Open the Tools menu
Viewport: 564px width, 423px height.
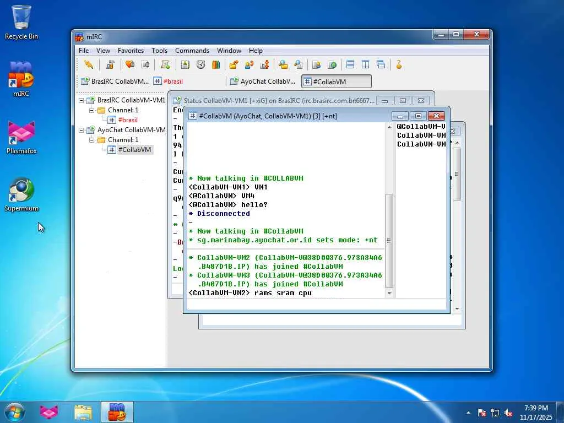coord(159,51)
